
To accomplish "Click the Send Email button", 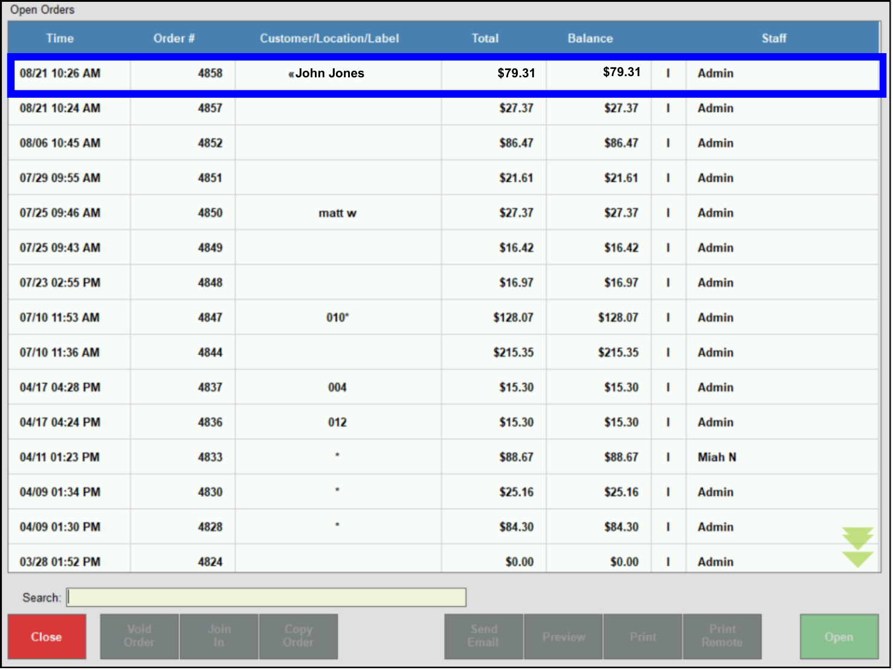I will [x=483, y=637].
